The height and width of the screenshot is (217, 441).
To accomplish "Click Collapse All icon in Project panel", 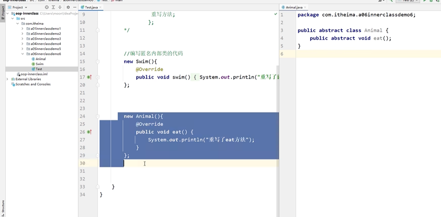I will (x=60, y=7).
